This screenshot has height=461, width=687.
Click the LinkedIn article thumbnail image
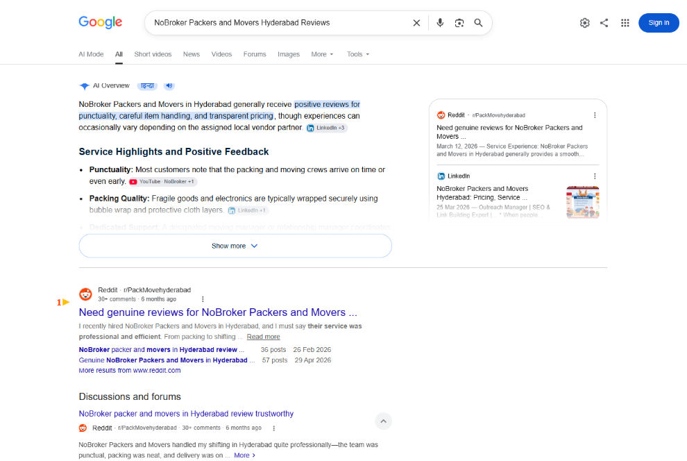point(583,202)
